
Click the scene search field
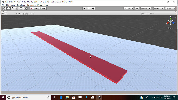[x=163, y=14]
